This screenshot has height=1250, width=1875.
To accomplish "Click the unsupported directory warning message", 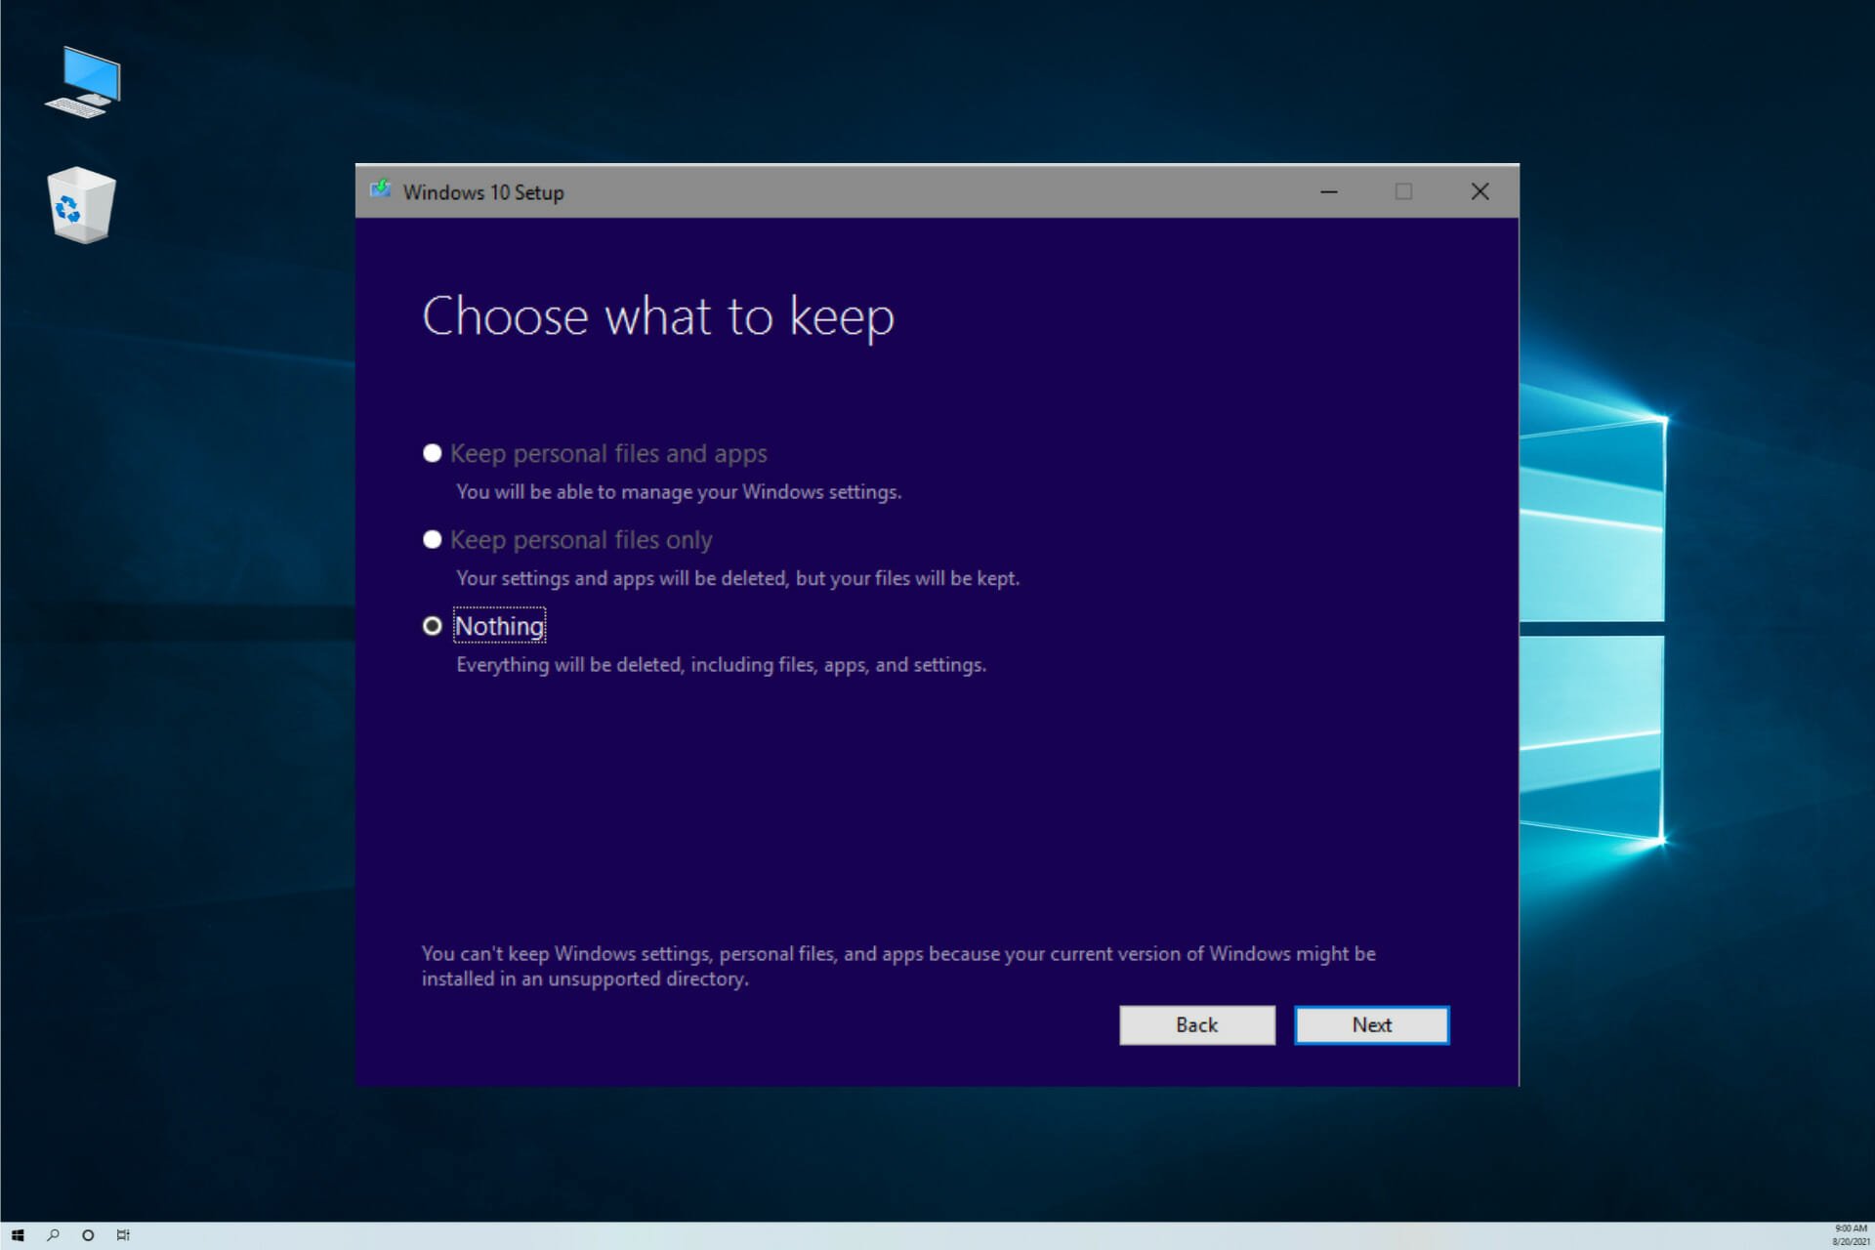I will 898,966.
